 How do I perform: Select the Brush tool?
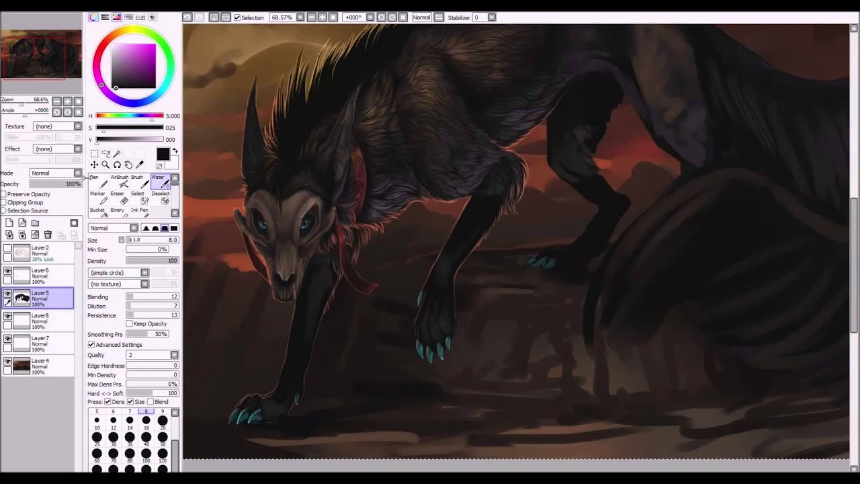tap(140, 181)
